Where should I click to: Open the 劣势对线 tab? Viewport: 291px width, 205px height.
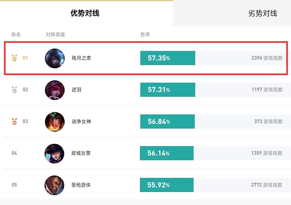point(263,13)
